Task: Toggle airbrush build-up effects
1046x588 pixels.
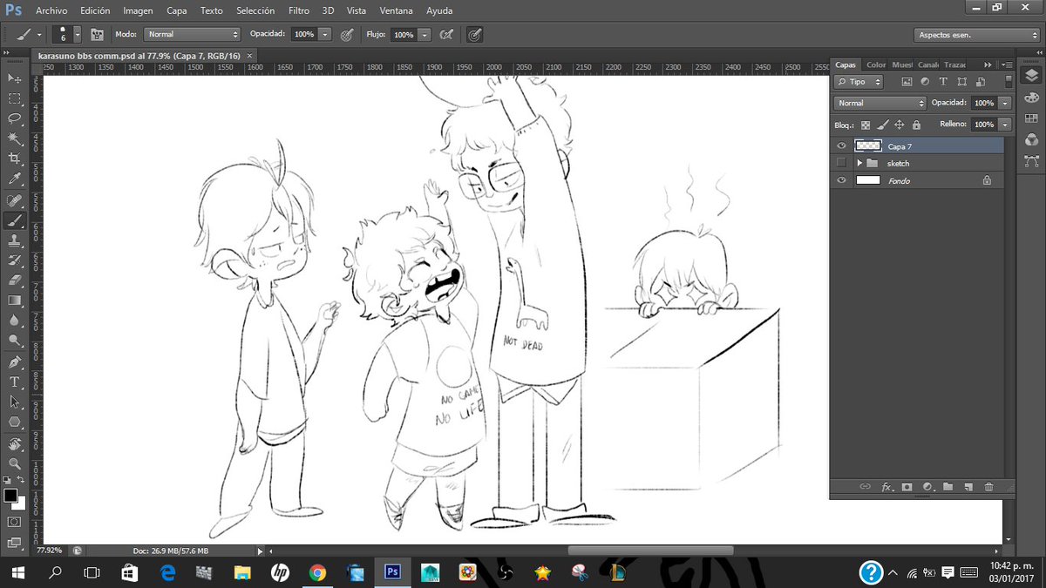Action: click(x=445, y=35)
